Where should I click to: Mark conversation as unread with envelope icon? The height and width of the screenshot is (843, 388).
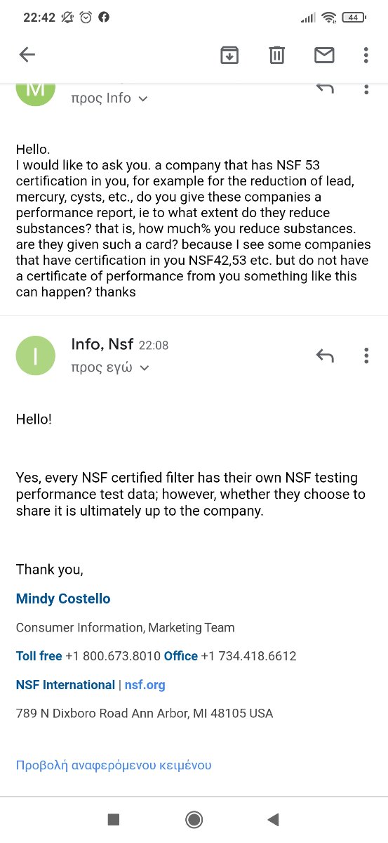[x=324, y=55]
